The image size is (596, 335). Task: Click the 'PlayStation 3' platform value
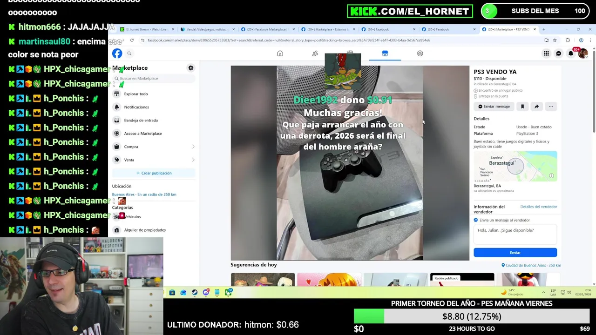pos(527,134)
